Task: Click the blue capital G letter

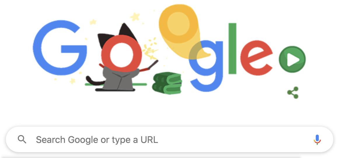Action: pyautogui.click(x=60, y=48)
